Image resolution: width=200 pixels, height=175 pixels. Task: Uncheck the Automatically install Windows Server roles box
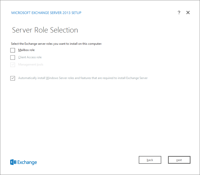tap(13, 78)
